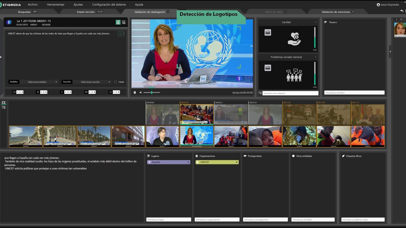
Task: Switch to Validación de menciones tab
Action: point(337,12)
